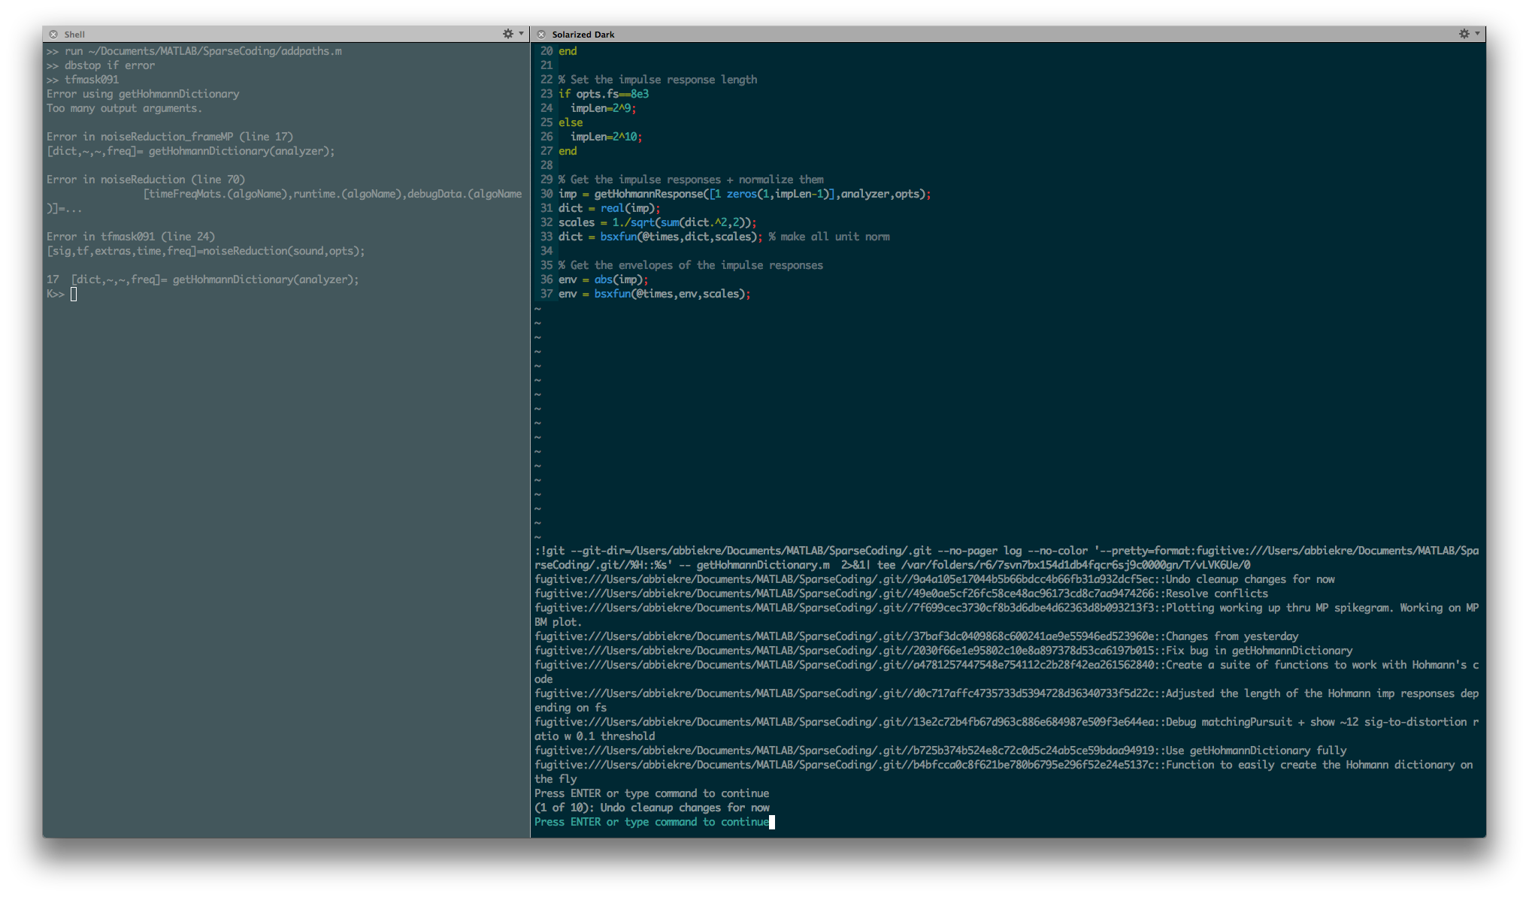Click the 'Changes from yesterday' commit line
1529x897 pixels.
(x=1232, y=636)
